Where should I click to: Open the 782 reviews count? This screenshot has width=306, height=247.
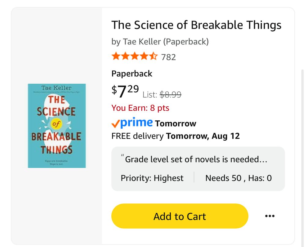tap(168, 57)
